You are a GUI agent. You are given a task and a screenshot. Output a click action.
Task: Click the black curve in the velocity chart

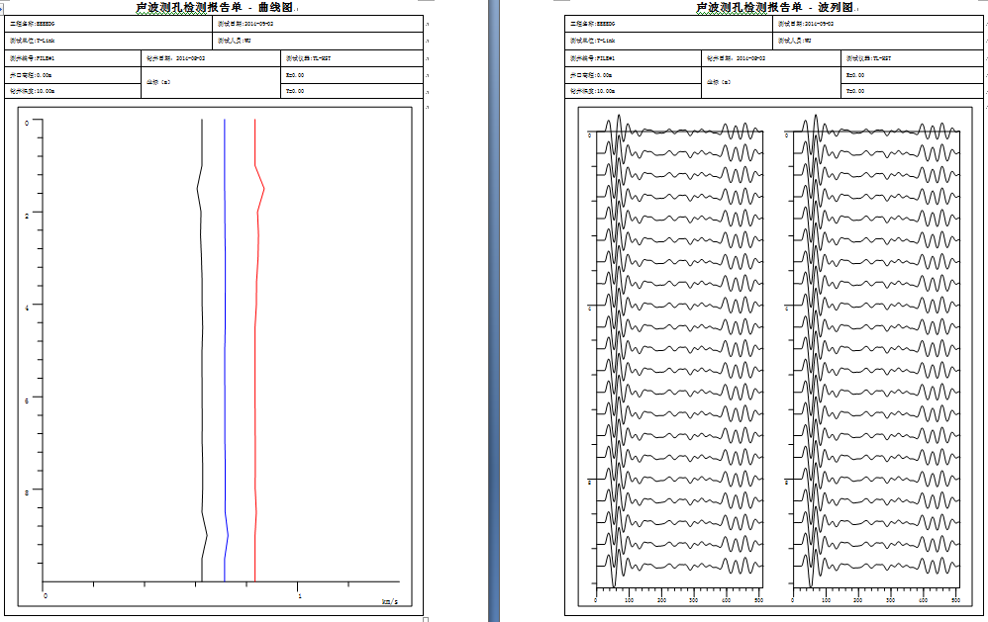pyautogui.click(x=202, y=346)
